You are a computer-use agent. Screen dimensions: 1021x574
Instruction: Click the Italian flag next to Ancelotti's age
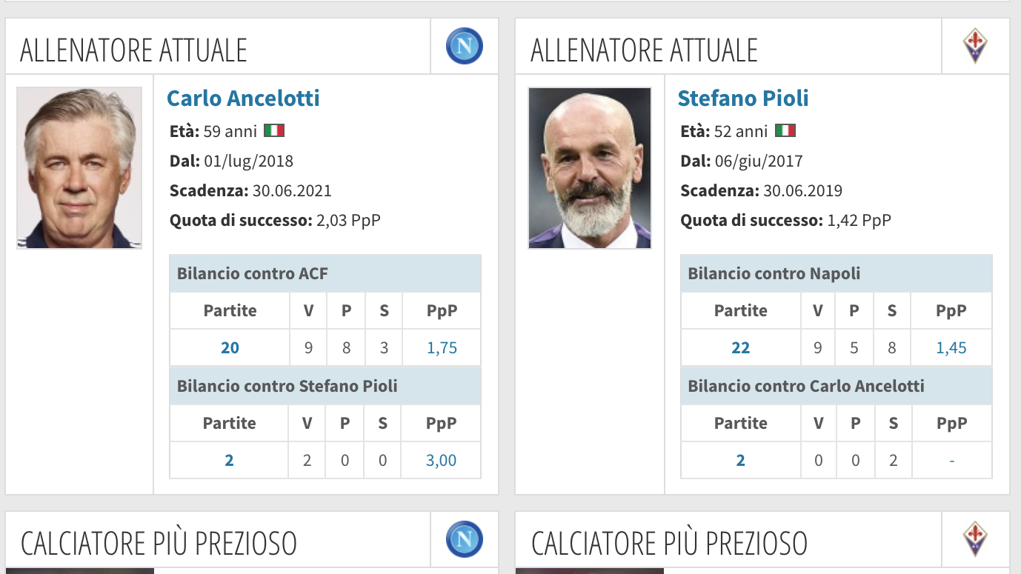(274, 131)
